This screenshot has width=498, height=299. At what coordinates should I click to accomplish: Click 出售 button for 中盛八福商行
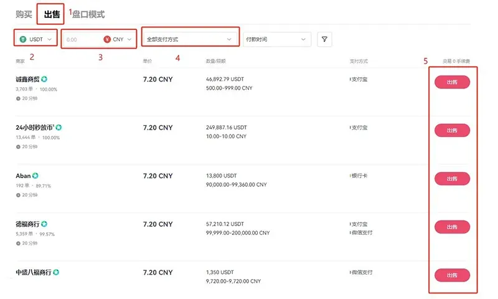452,275
